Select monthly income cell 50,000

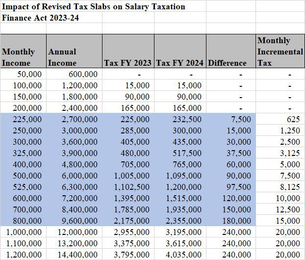(24, 74)
